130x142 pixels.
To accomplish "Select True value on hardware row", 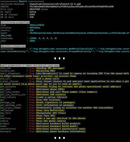I will click(32, 131).
